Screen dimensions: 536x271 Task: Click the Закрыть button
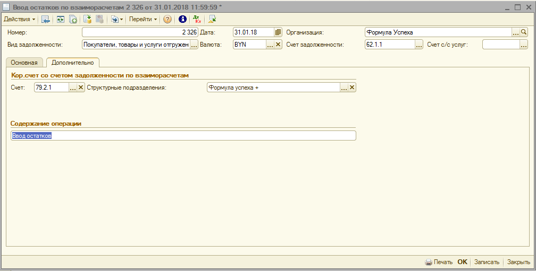click(518, 262)
